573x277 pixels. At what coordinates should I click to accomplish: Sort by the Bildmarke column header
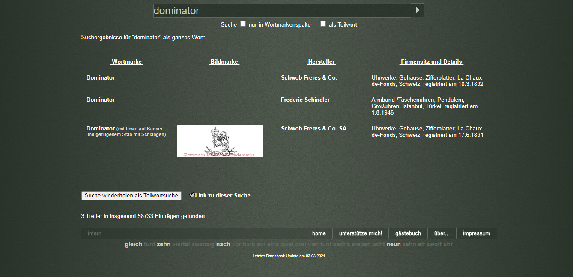[224, 62]
